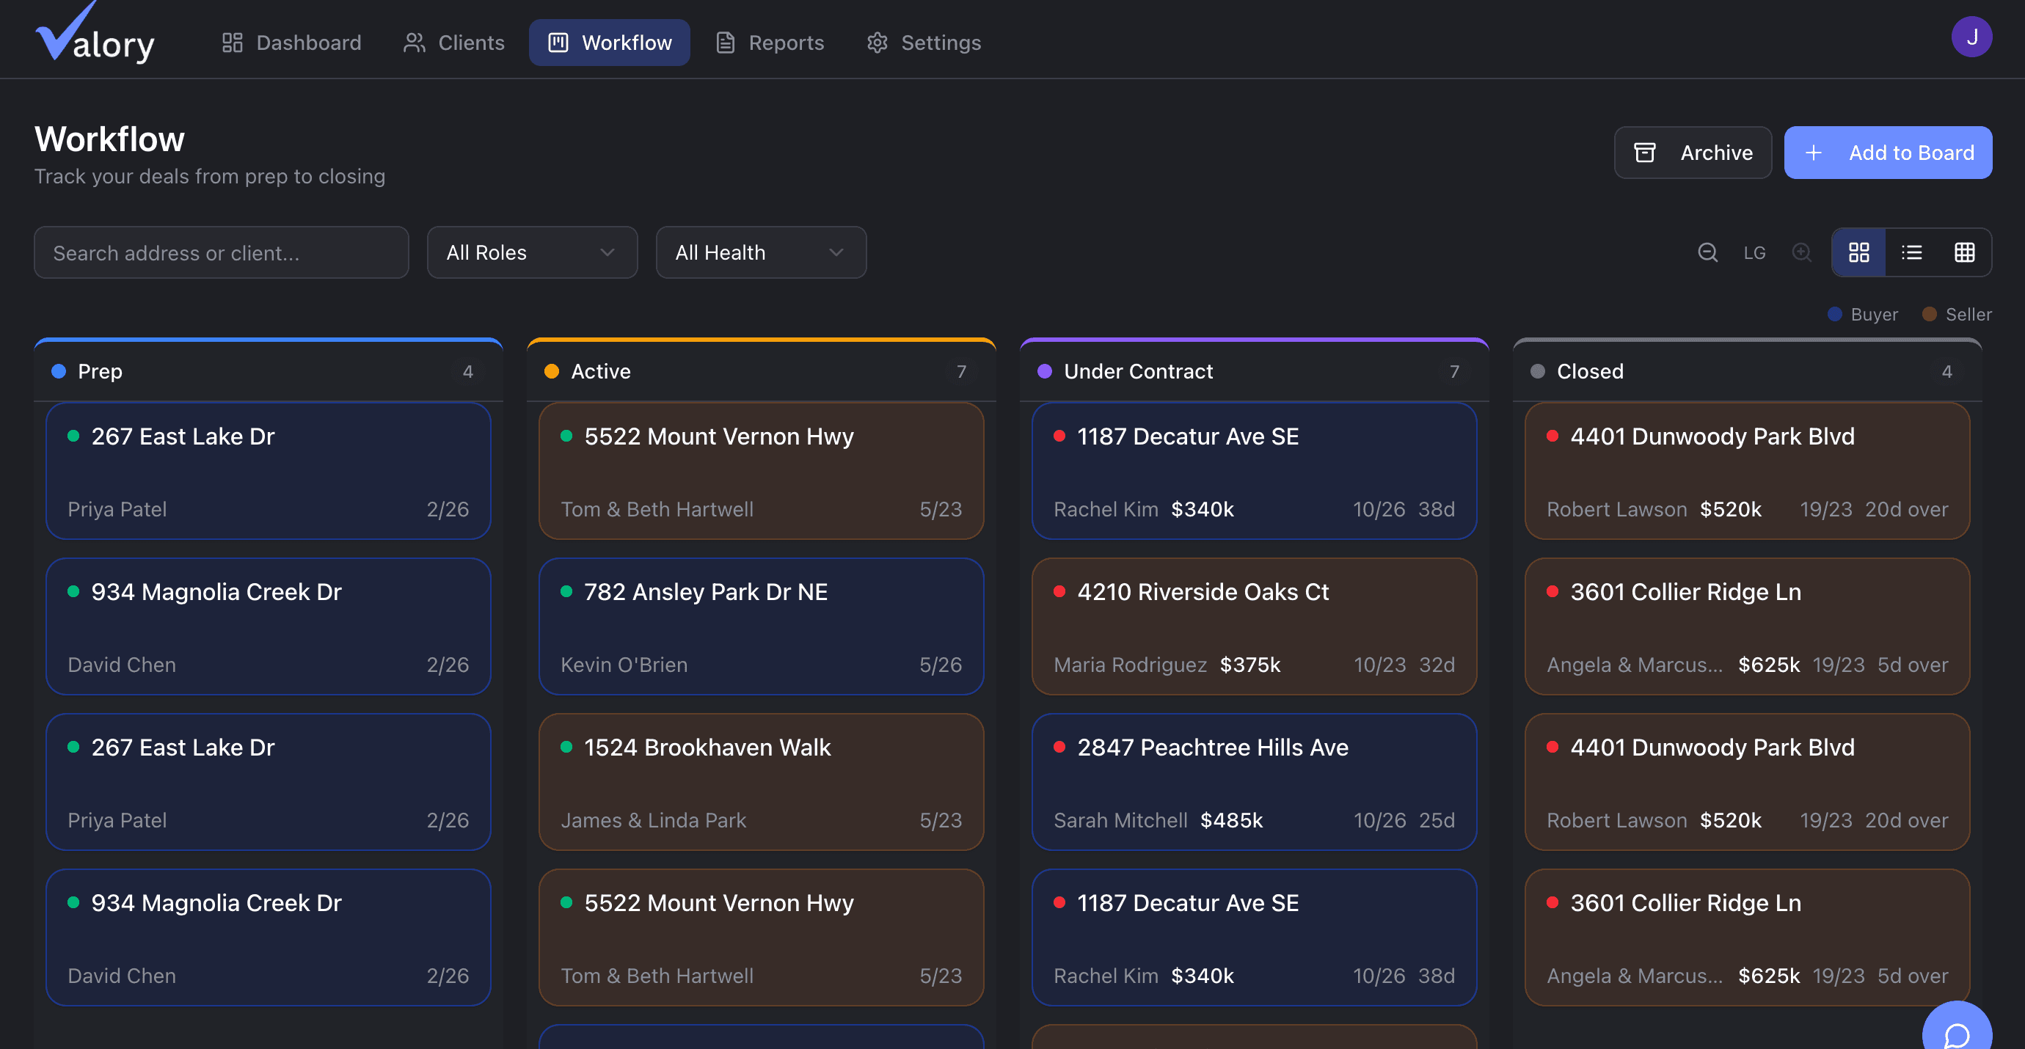
Task: Click the zoom out magnifier icon
Action: pyautogui.click(x=1707, y=252)
